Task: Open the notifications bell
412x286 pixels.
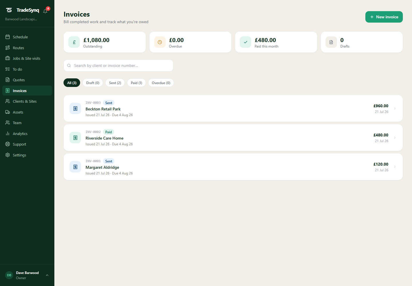Action: pyautogui.click(x=45, y=11)
